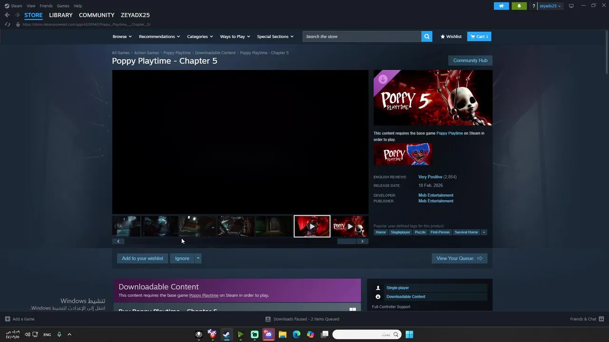Select the First-Person tag
This screenshot has height=342, width=609.
pyautogui.click(x=440, y=232)
